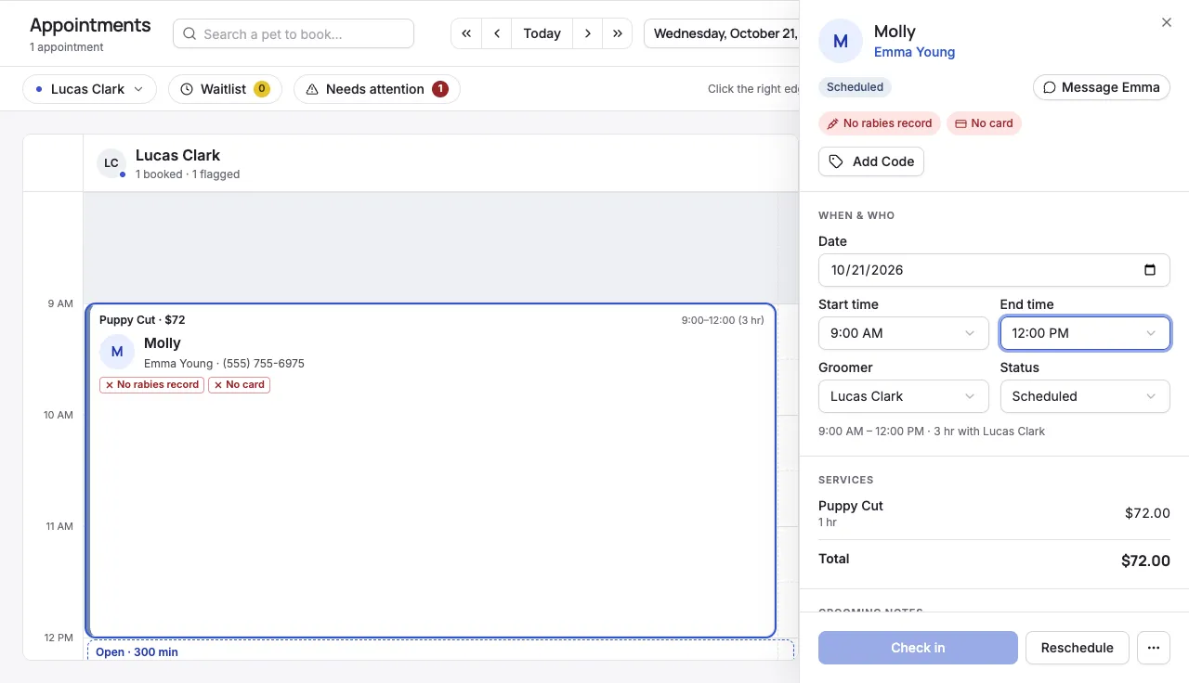Open the Groomer dropdown in the panel
Image resolution: width=1189 pixels, height=683 pixels.
[x=903, y=396]
